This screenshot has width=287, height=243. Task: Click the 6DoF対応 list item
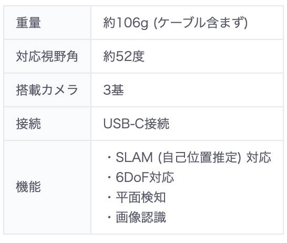[x=145, y=177]
